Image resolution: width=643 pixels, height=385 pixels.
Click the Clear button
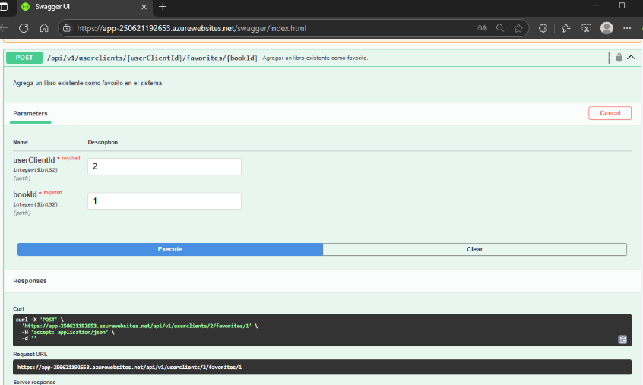(474, 249)
